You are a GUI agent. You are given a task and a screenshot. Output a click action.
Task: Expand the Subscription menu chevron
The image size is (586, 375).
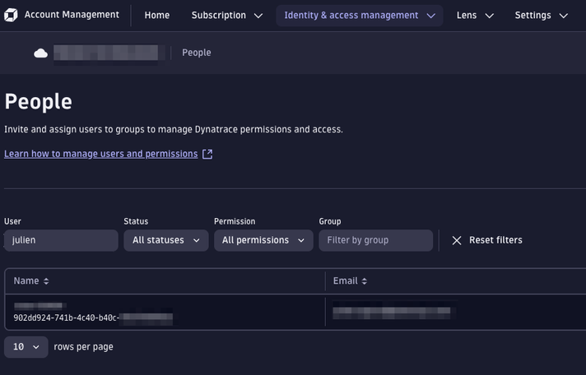pos(258,16)
